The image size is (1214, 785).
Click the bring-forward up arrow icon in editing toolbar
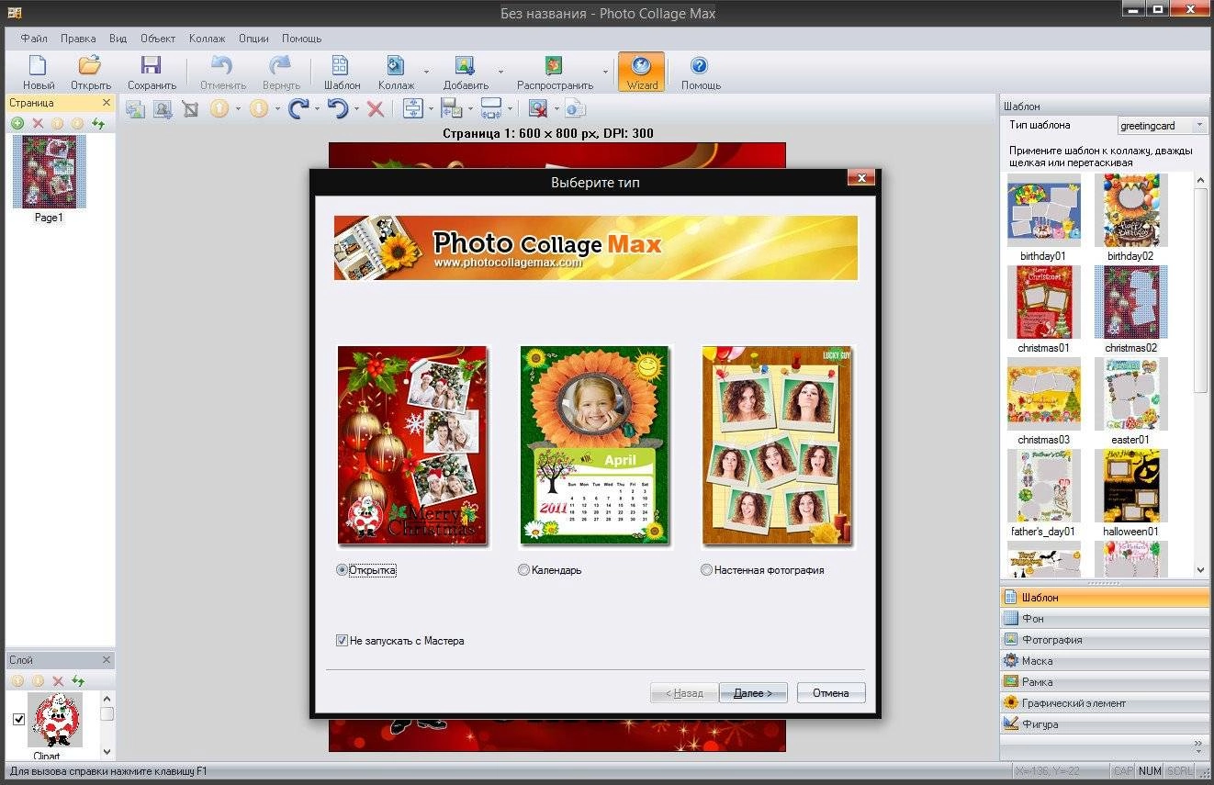[x=219, y=108]
